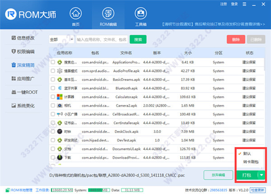Expand the 全部 filter dropdown
271x194 pixels.
click(x=61, y=40)
